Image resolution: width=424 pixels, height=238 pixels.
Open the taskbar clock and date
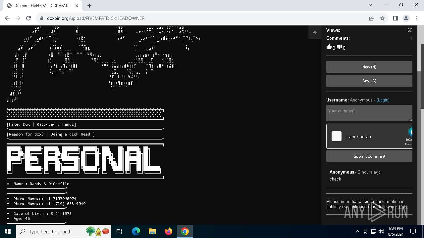(396, 231)
